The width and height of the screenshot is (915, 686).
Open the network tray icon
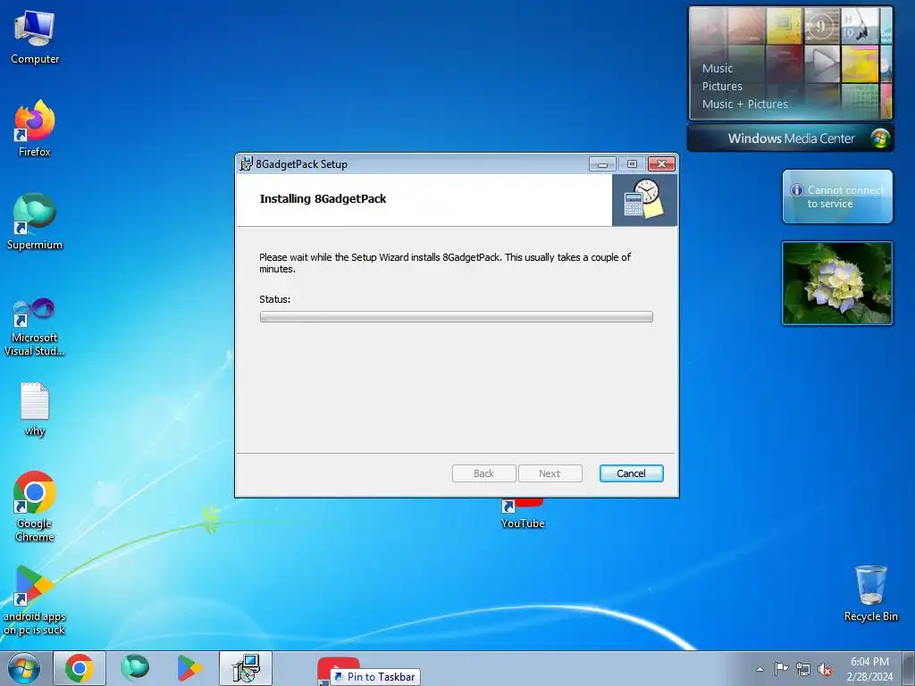[803, 669]
